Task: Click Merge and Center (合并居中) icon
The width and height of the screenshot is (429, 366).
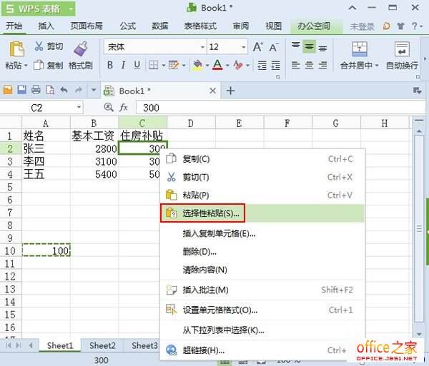Action: (x=360, y=49)
